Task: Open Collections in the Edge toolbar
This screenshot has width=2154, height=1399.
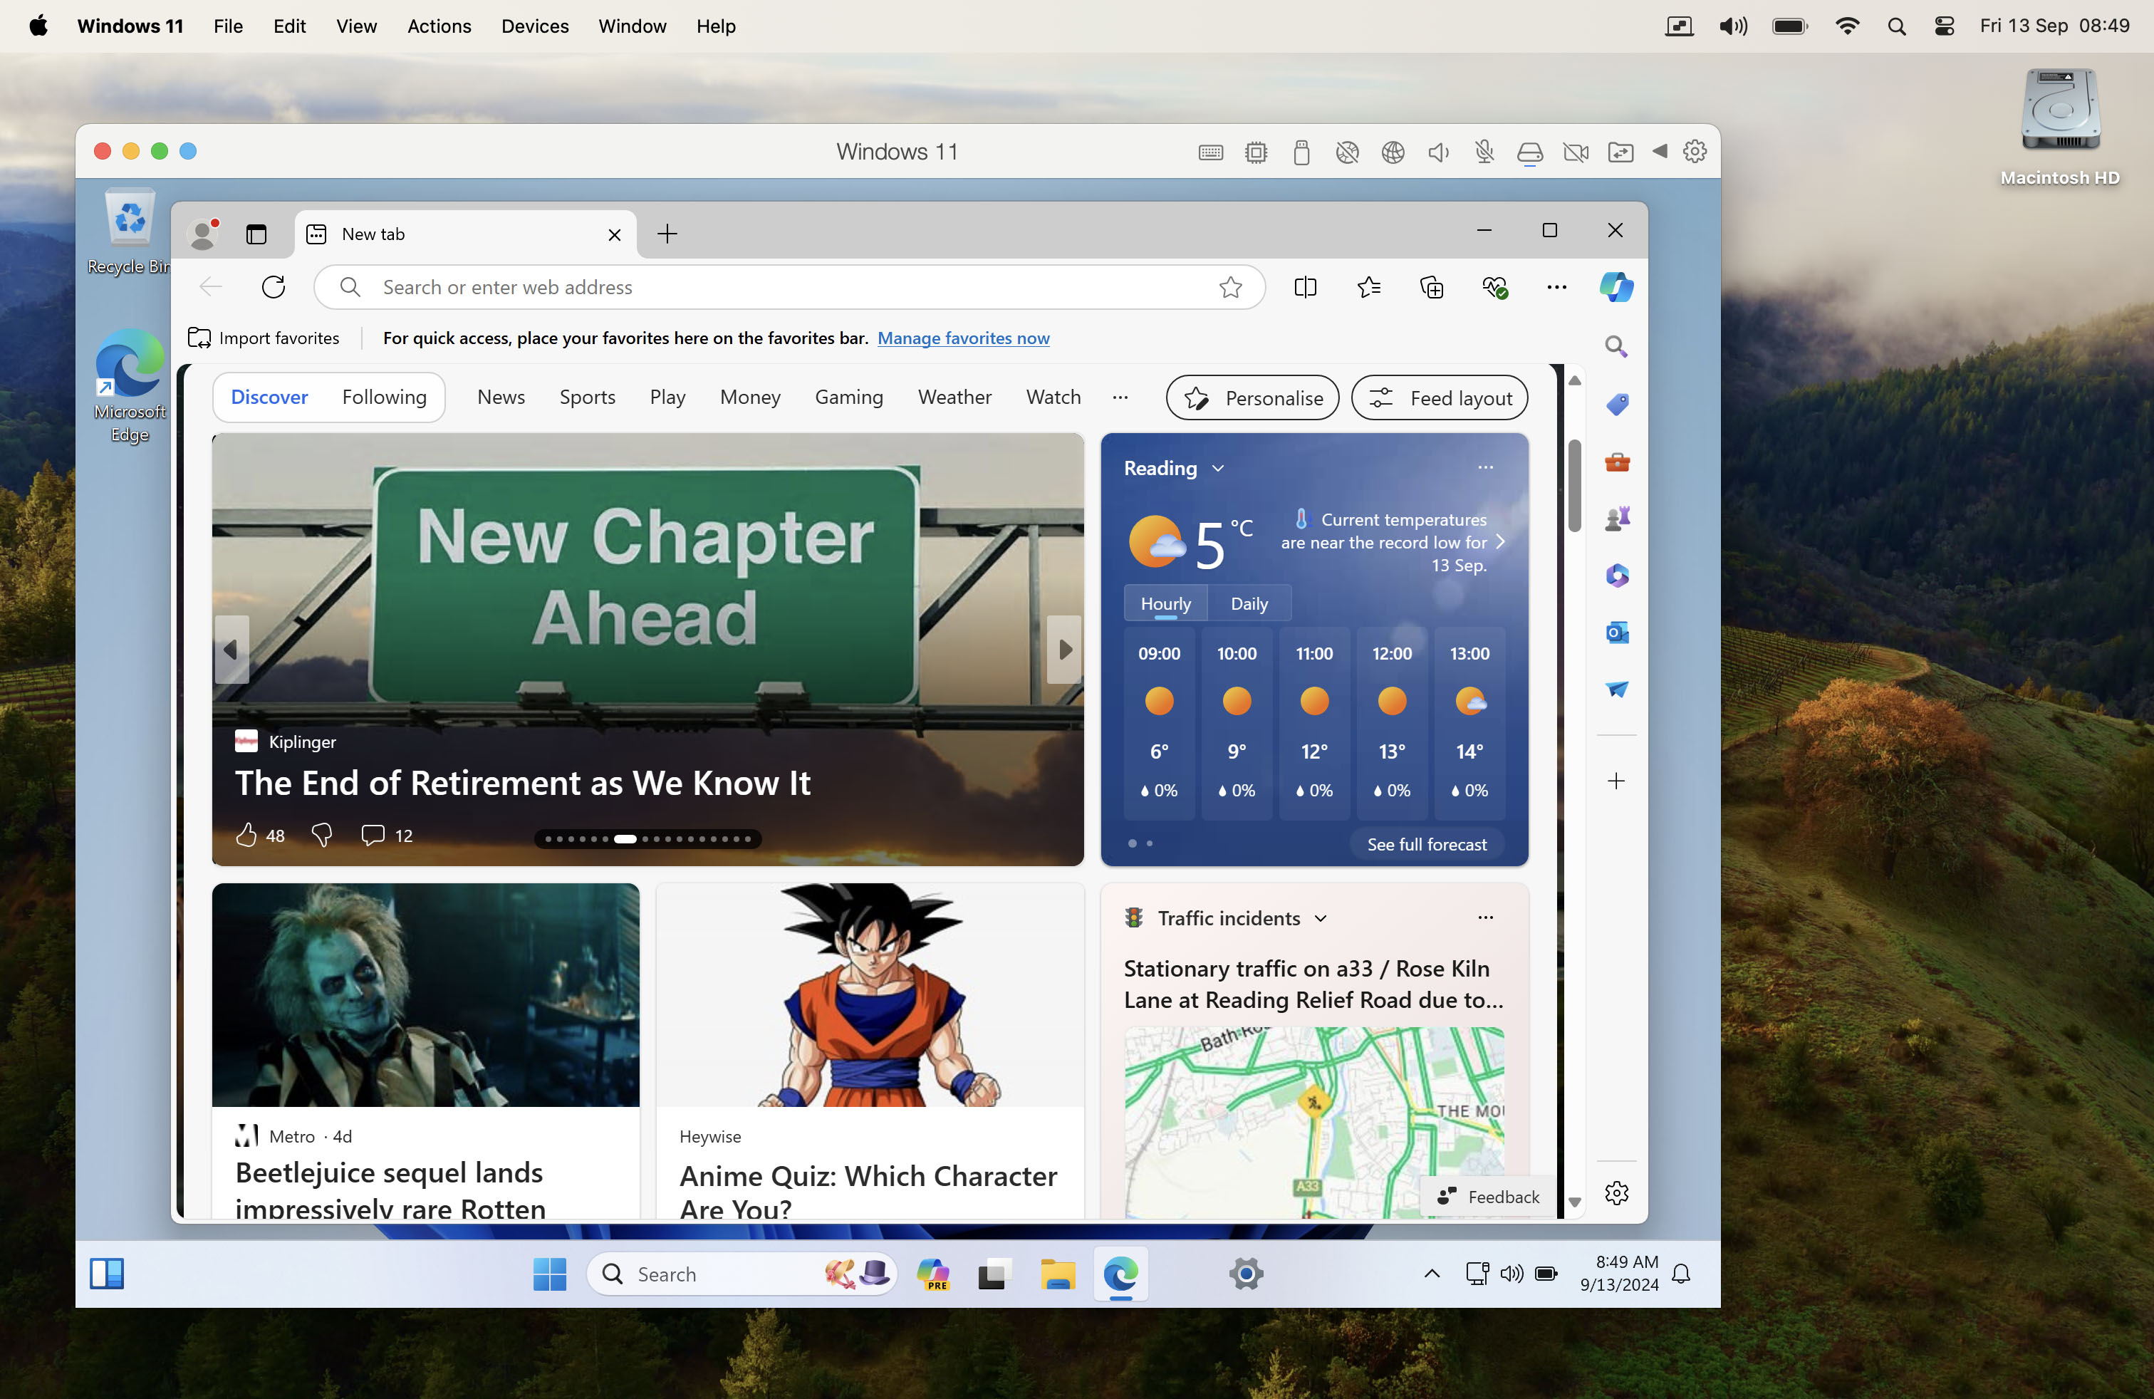Action: 1431,287
